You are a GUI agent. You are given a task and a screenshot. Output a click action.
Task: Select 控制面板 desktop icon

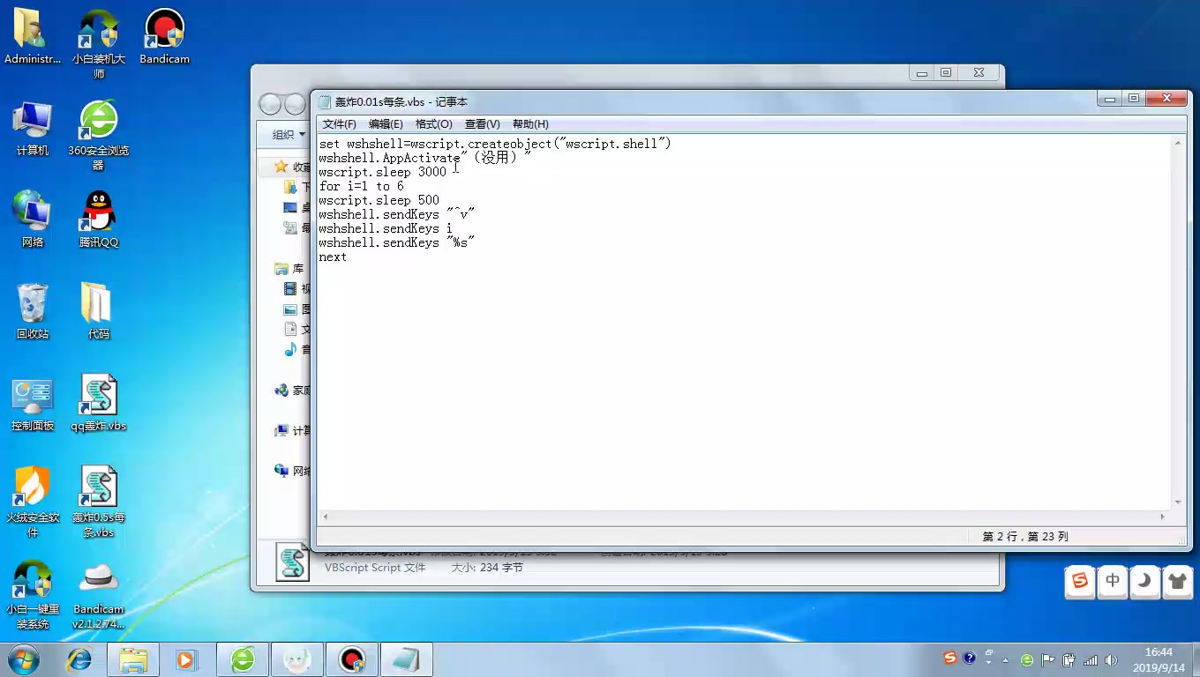pyautogui.click(x=33, y=404)
